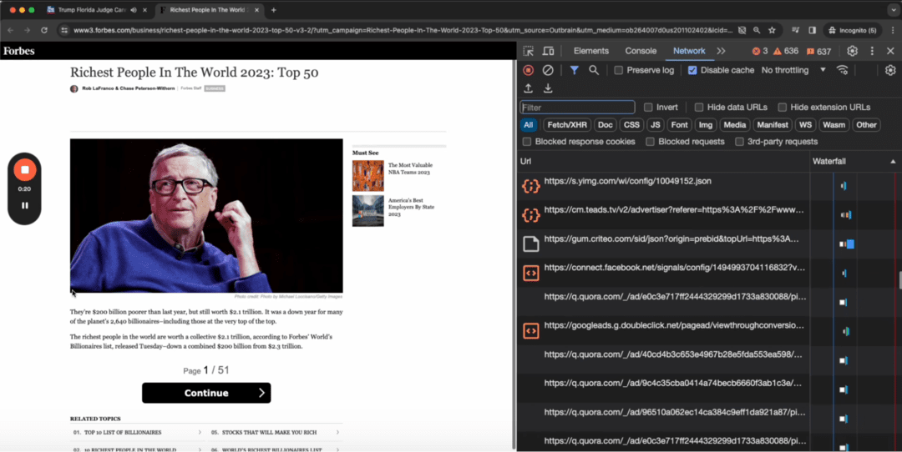Stop recording the network log
Image resolution: width=902 pixels, height=452 pixels.
529,70
